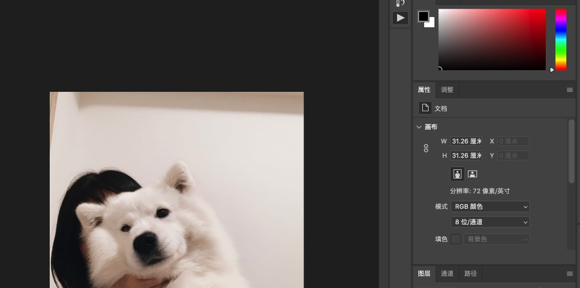
Task: Click the canvas height H field
Action: (x=466, y=156)
